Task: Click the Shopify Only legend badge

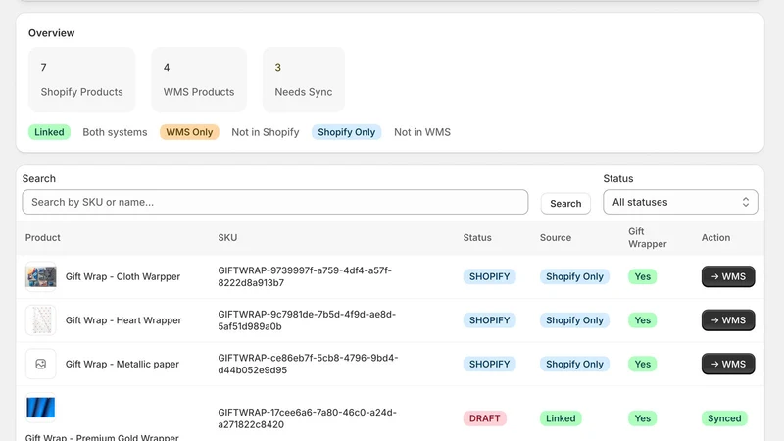Action: pyautogui.click(x=347, y=132)
